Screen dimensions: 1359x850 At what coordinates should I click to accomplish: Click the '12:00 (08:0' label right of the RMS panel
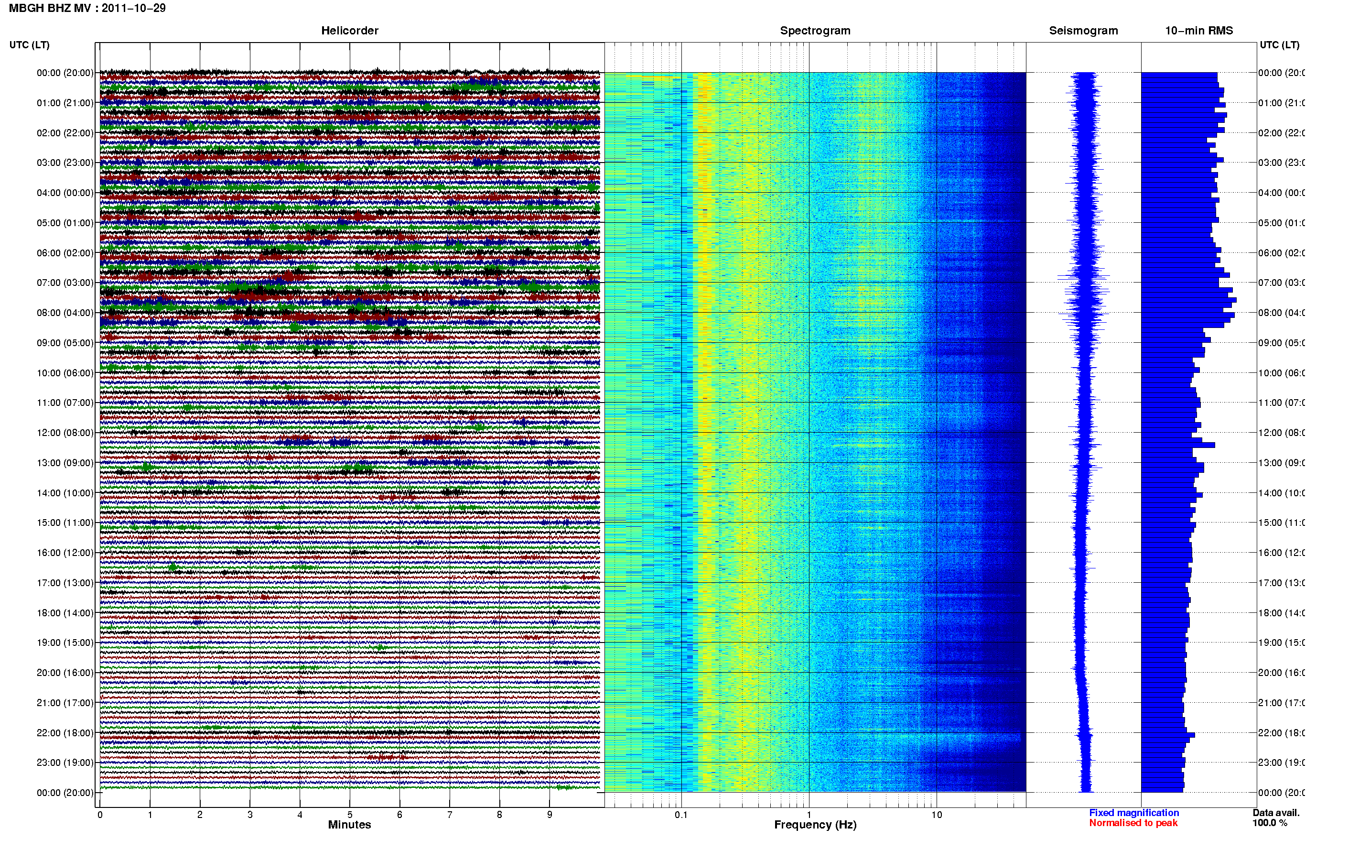1282,433
